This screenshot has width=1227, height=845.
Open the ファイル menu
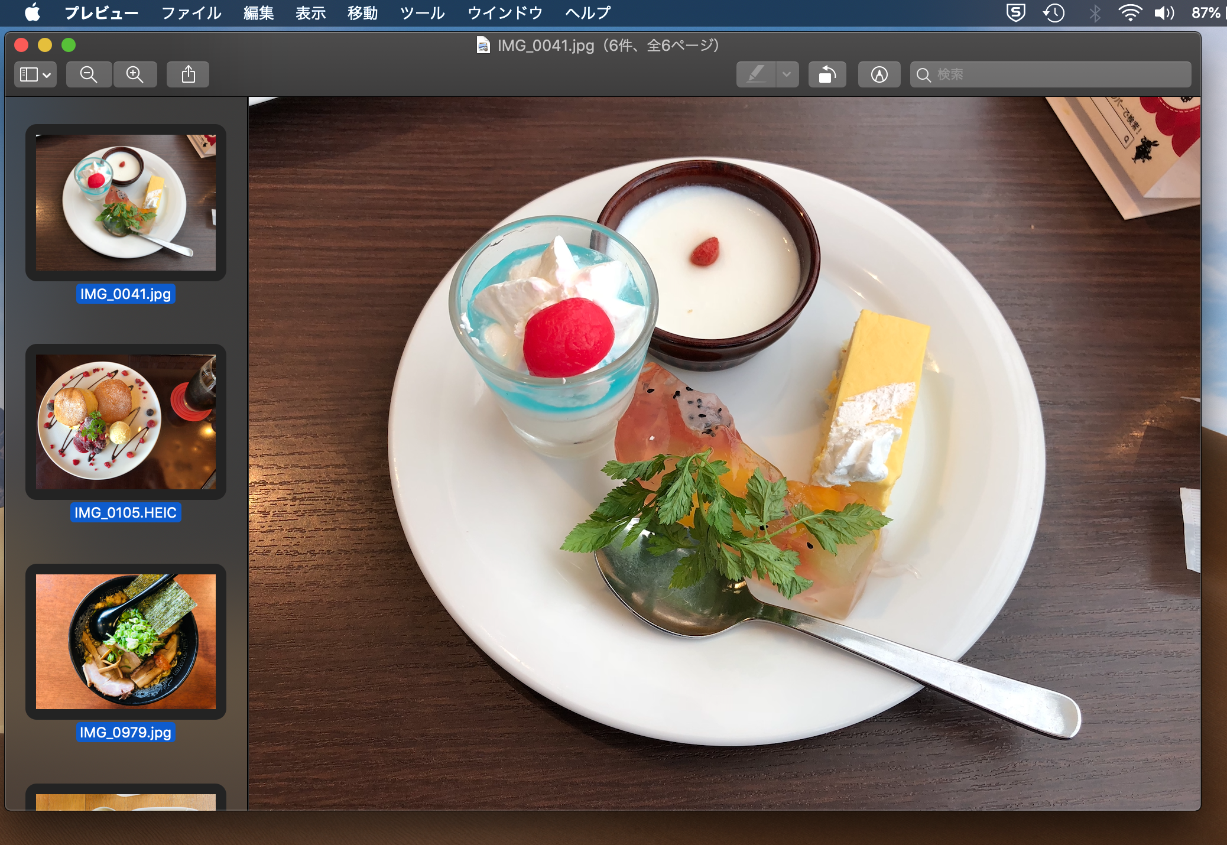click(191, 12)
